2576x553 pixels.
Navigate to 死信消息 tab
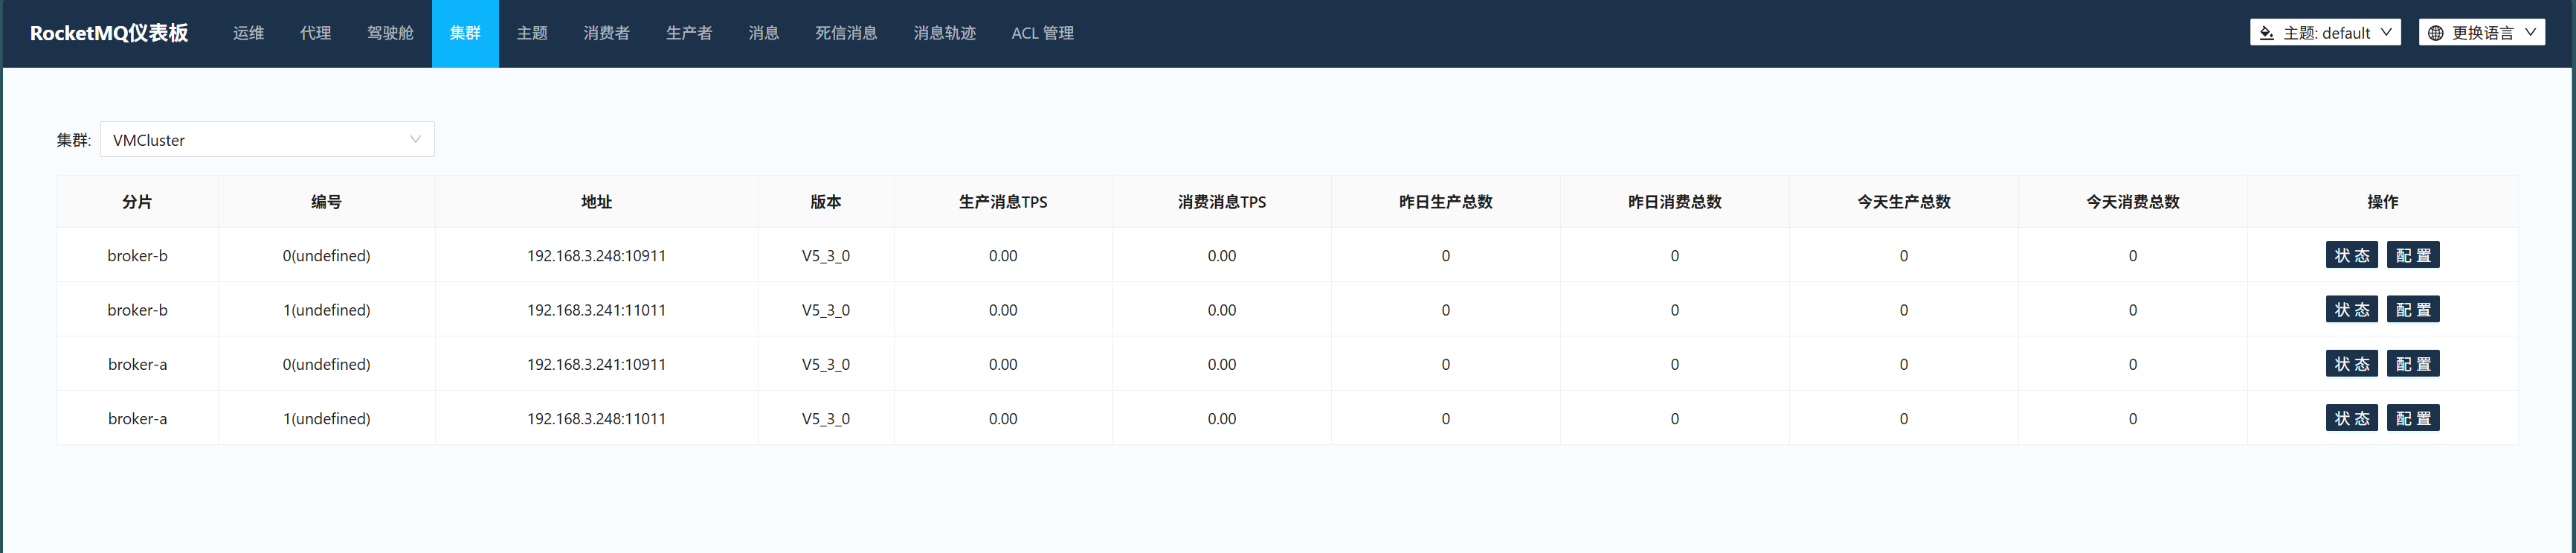click(846, 33)
